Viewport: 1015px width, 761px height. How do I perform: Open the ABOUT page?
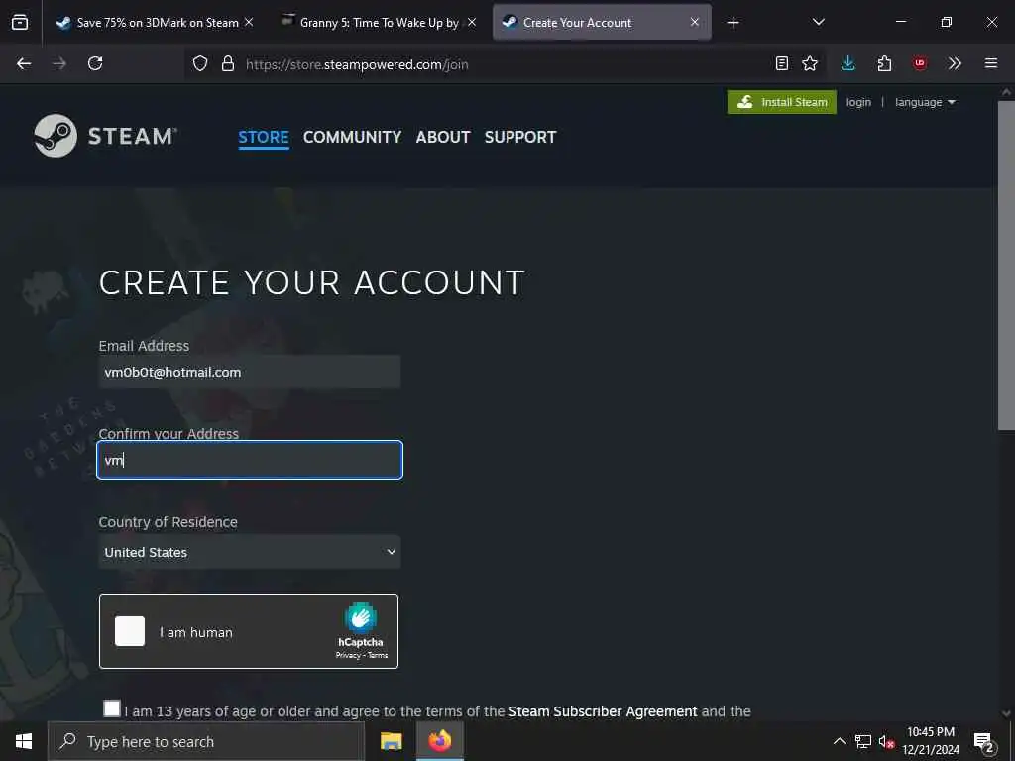(443, 137)
